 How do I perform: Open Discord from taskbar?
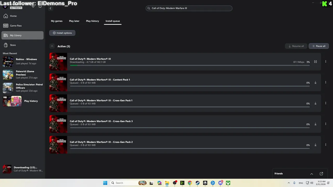(220, 183)
